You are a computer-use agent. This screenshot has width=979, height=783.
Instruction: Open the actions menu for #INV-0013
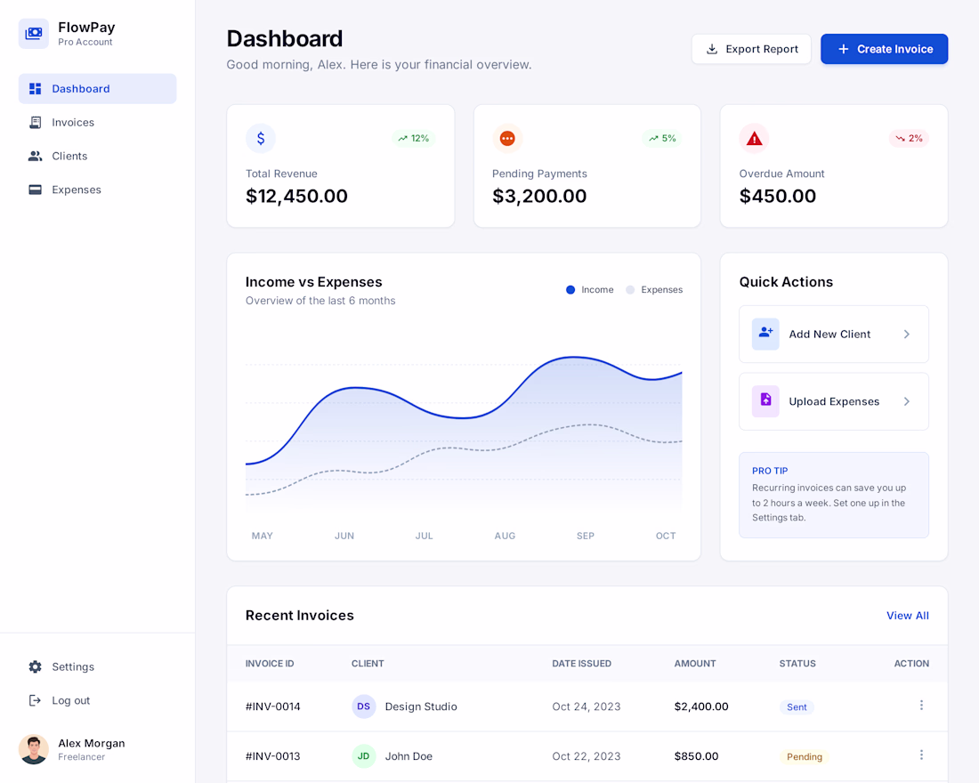921,755
